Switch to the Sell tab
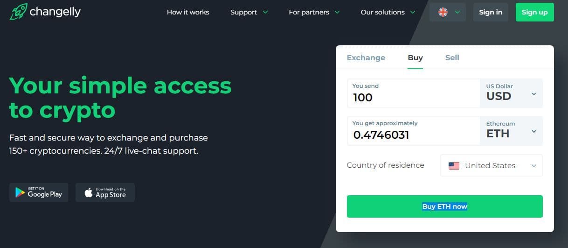The image size is (568, 248). (x=452, y=57)
